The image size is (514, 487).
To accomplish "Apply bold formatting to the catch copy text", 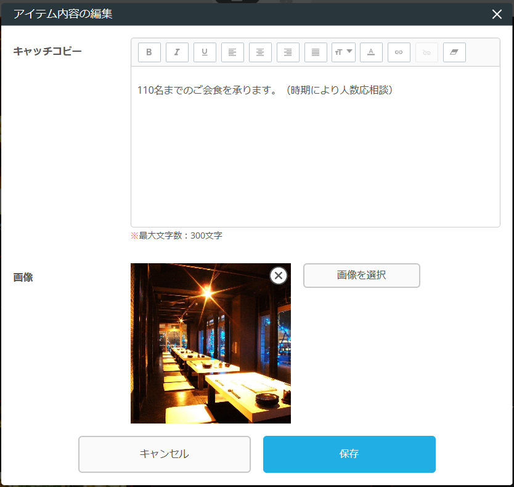I will tap(149, 52).
